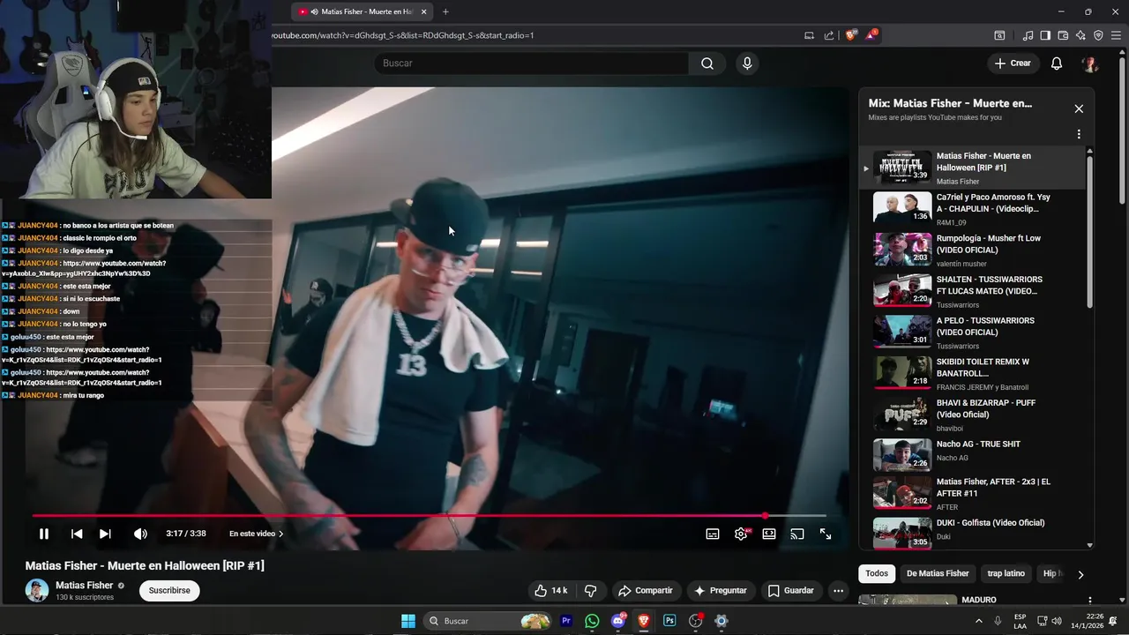Open the Compartir share dialog

(645, 590)
